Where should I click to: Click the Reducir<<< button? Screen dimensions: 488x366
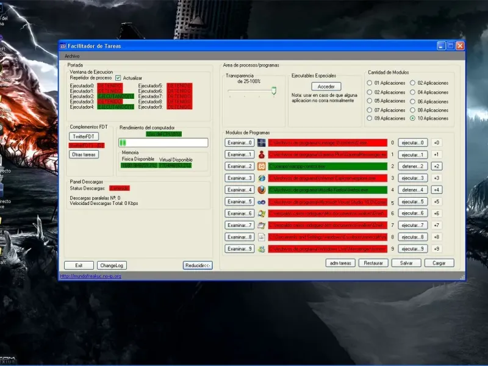click(x=198, y=265)
